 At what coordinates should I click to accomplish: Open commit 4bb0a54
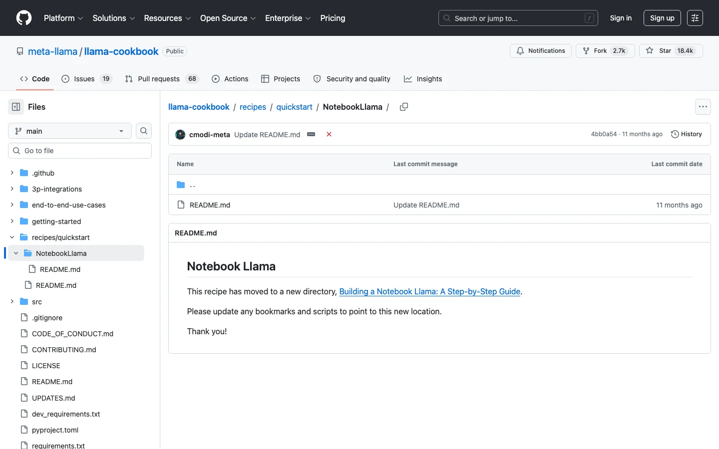[604, 134]
